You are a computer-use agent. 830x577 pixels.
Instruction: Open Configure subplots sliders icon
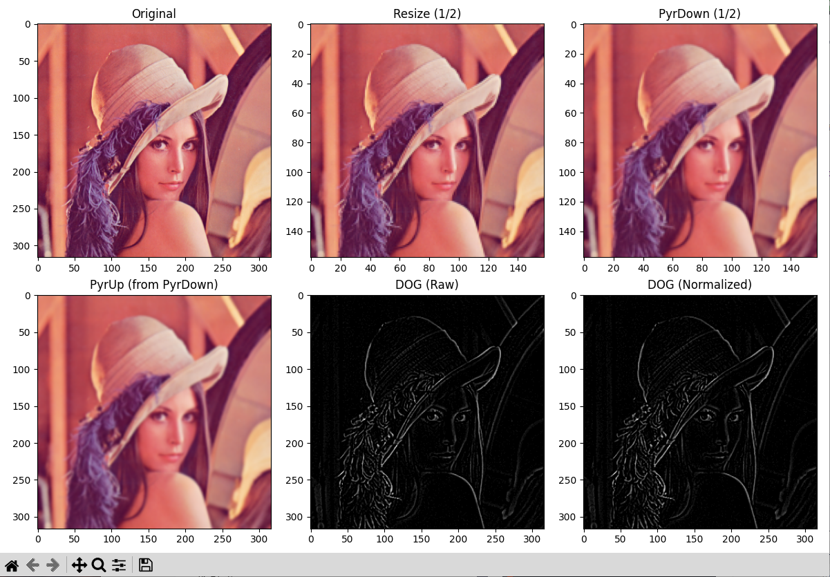point(119,565)
